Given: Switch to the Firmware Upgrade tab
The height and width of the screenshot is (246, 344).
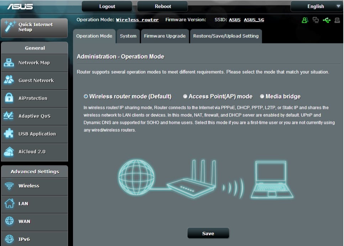Looking at the screenshot, I should tap(165, 36).
